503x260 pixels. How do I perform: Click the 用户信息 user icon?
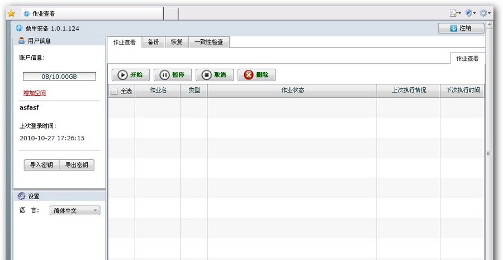[x=21, y=41]
